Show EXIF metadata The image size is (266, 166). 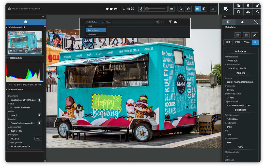pyautogui.click(x=228, y=42)
